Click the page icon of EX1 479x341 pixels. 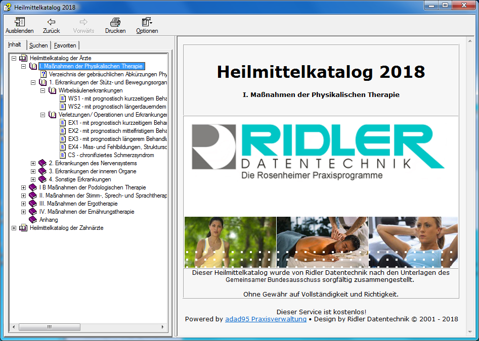pos(63,123)
